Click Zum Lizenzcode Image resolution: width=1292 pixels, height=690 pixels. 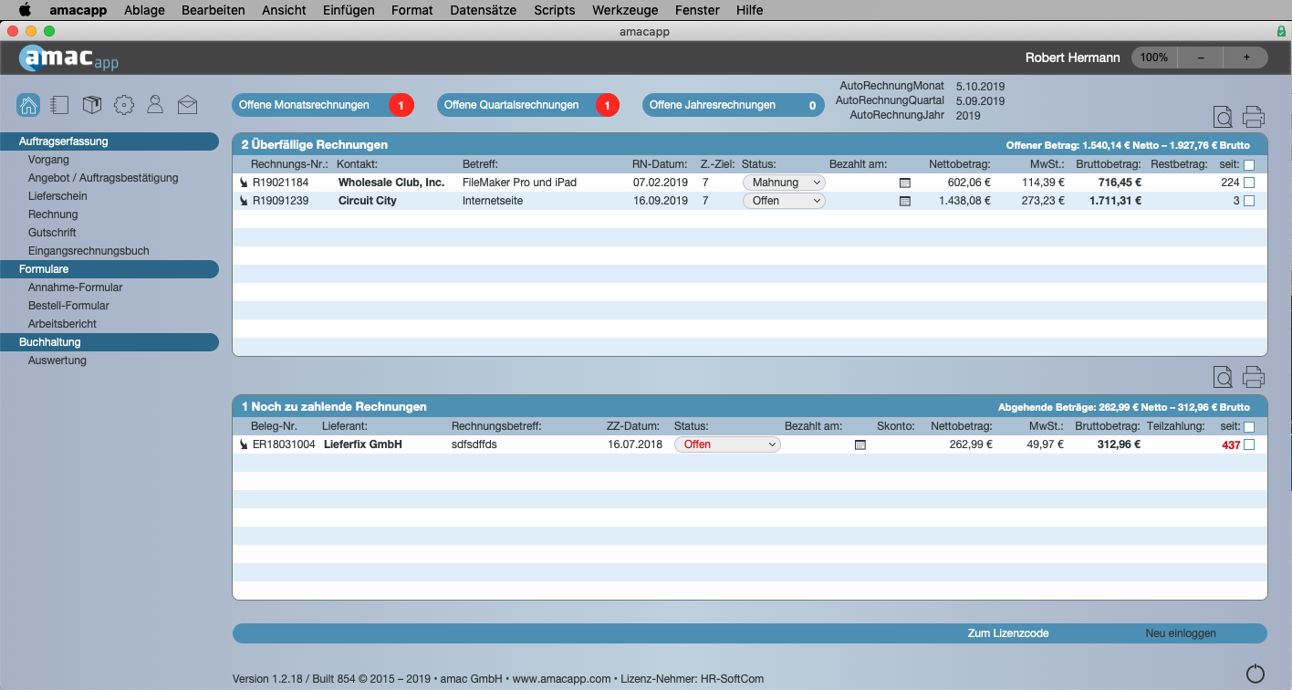pos(1008,633)
